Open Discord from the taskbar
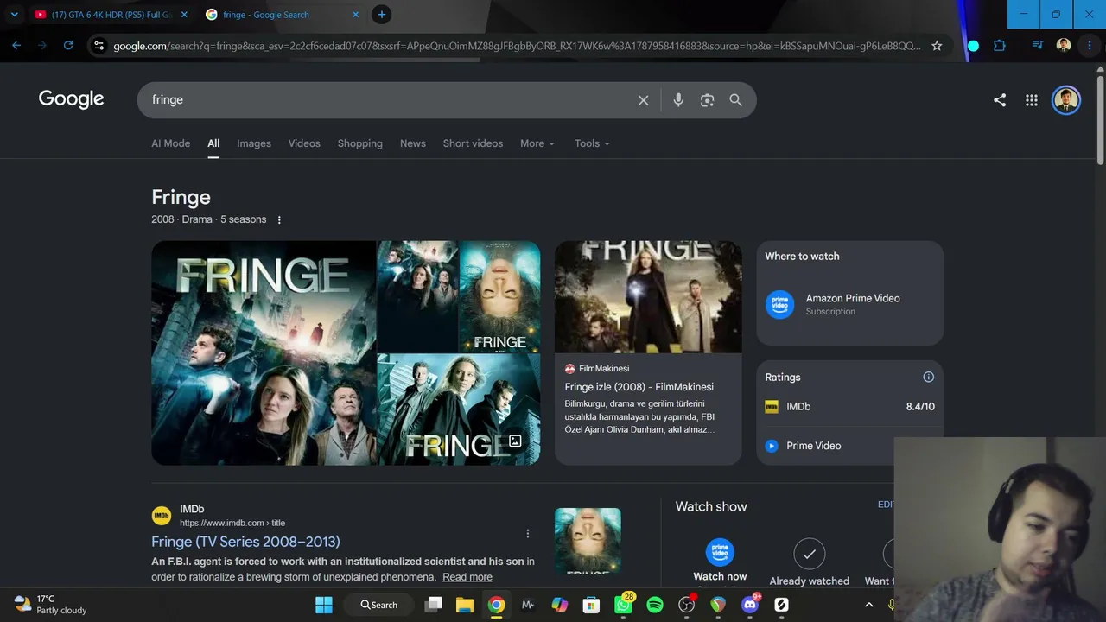The width and height of the screenshot is (1106, 622). tap(750, 605)
